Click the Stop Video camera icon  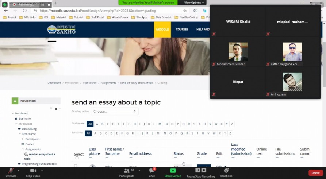[33, 171]
